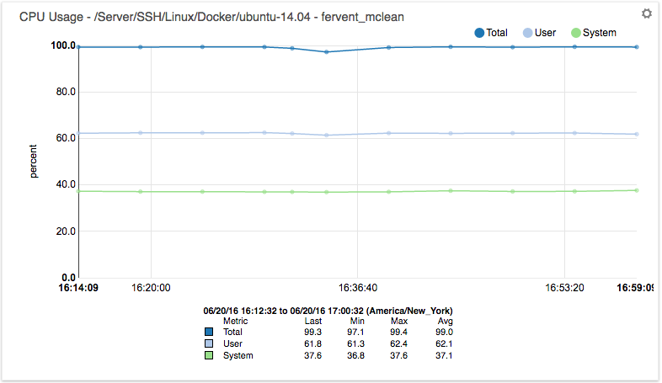Click the System row label in table
662x383 pixels.
tap(238, 355)
